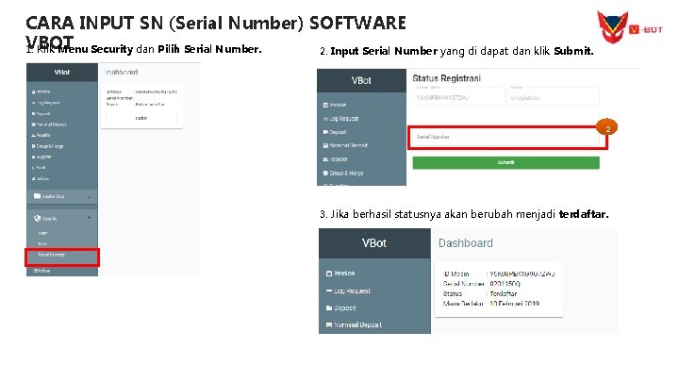Click the Status Registrasi heading
Viewport: 679px width, 382px height.
tap(446, 78)
